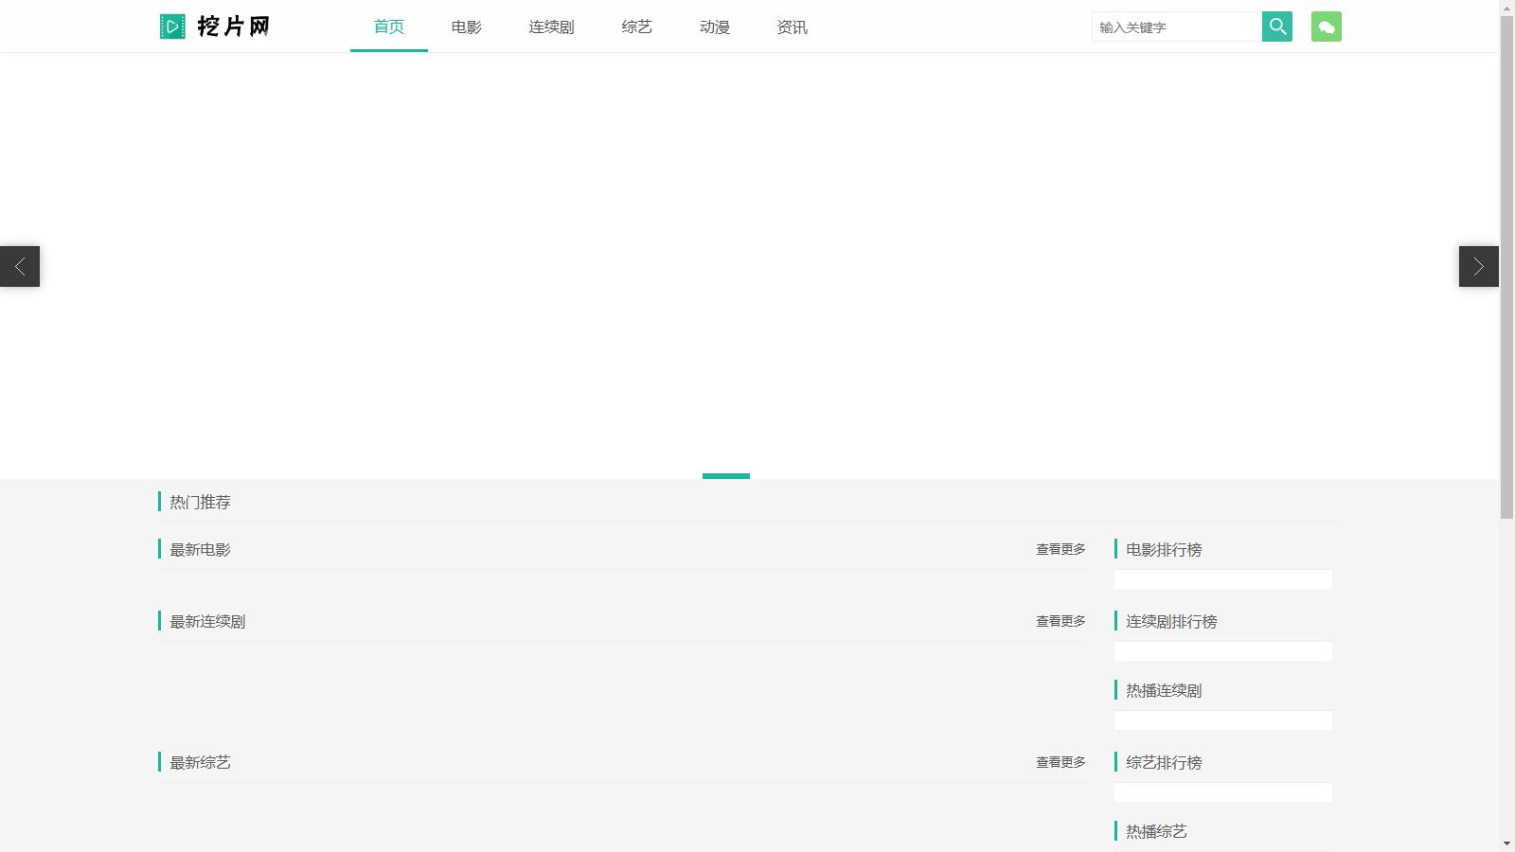Screen dimensions: 1515x852
Task: Focus the 输入关键字 search field
Action: pos(1176,27)
